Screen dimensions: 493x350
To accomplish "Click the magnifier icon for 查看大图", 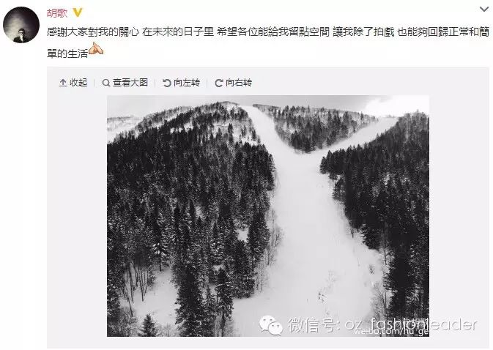I will point(106,83).
